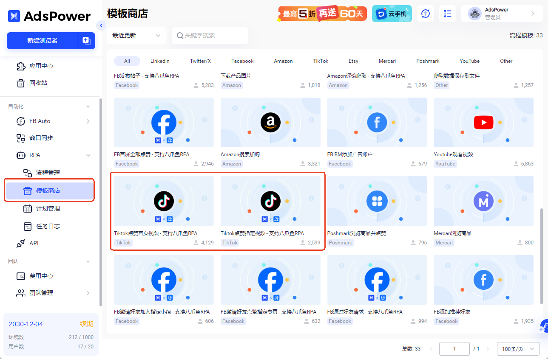Click the task log (任务日志) icon
Image resolution: width=548 pixels, height=359 pixels.
coord(28,226)
